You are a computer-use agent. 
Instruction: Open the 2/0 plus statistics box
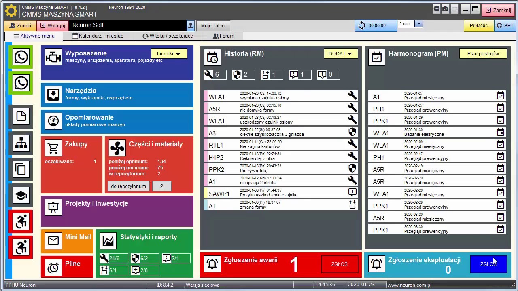[145, 270]
